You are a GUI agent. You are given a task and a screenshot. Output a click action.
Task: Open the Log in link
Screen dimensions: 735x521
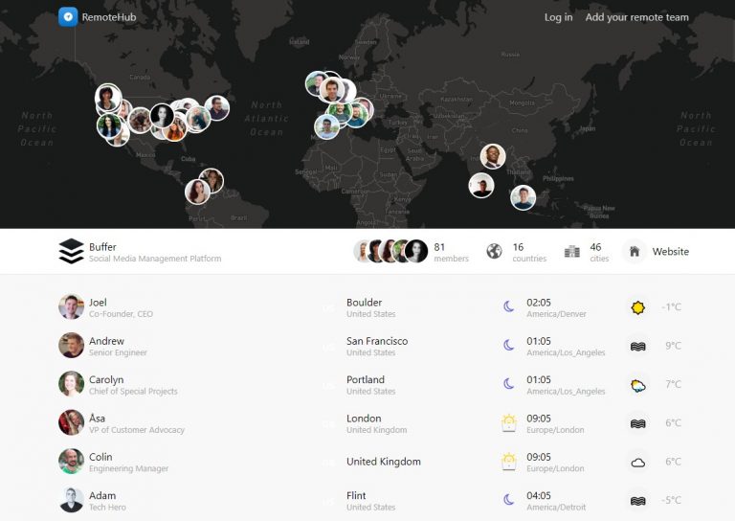click(558, 17)
